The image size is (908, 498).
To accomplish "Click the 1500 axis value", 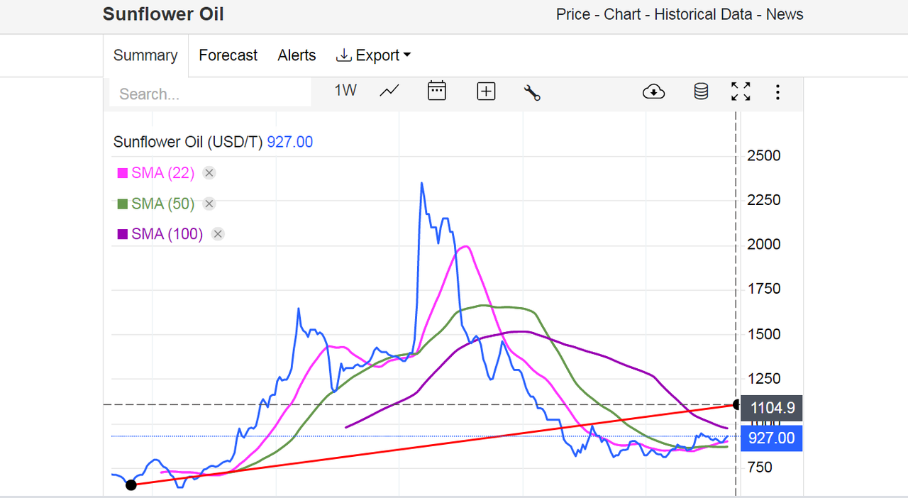I will 764,334.
